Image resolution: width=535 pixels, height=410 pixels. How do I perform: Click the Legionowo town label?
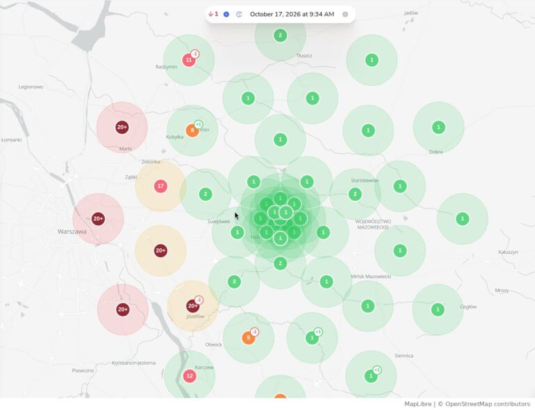[31, 86]
